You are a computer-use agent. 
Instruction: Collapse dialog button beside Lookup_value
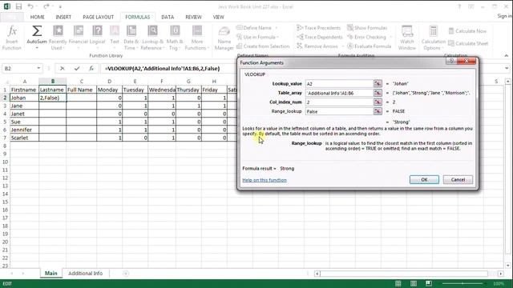pyautogui.click(x=378, y=83)
